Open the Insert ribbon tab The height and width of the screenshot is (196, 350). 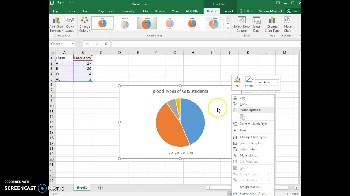(x=87, y=11)
